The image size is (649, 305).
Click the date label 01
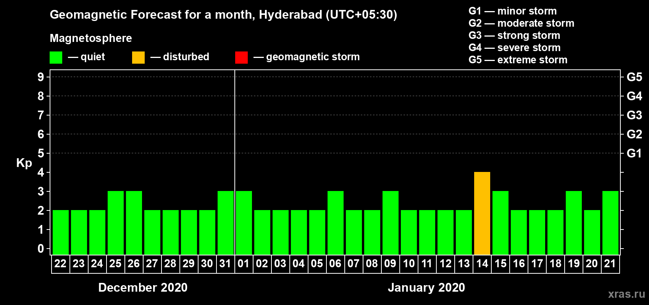244,263
